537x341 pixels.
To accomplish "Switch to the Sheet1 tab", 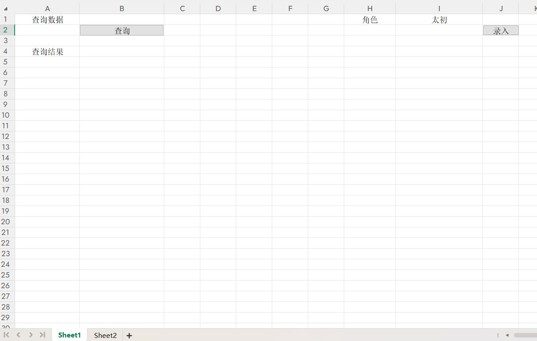I will (x=69, y=335).
